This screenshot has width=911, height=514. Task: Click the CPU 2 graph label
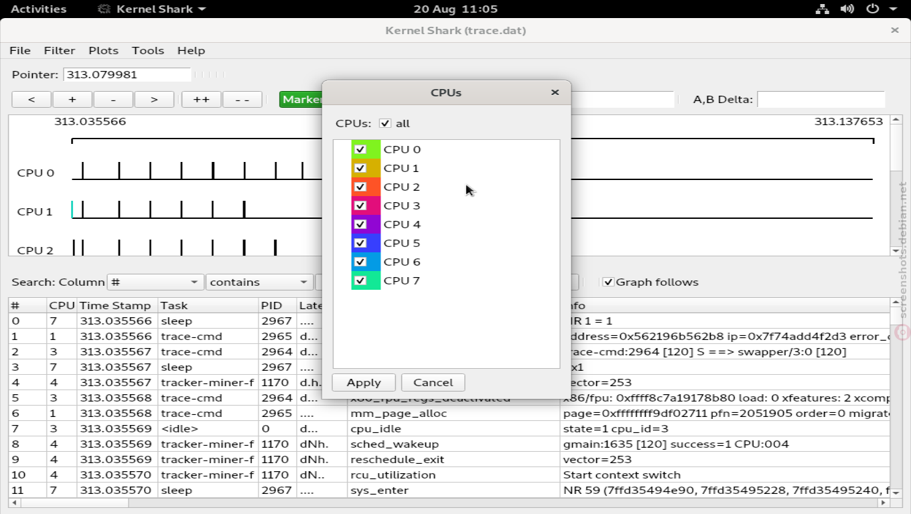36,250
